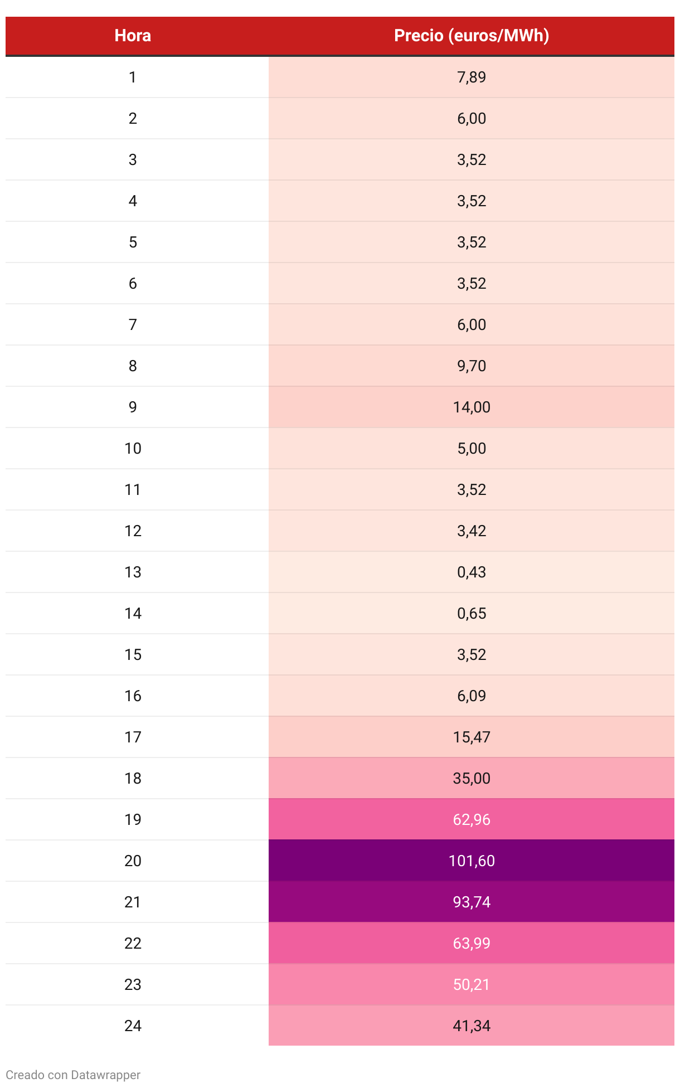The width and height of the screenshot is (680, 1088).
Task: Select the 0,43 price cell
Action: [x=471, y=572]
